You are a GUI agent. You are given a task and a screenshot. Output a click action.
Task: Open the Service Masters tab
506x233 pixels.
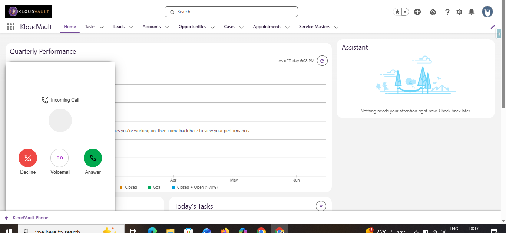(315, 27)
